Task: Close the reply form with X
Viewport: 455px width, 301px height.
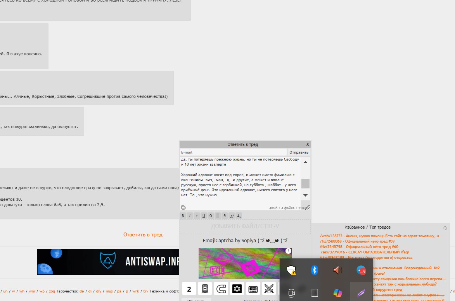Action: tap(308, 144)
